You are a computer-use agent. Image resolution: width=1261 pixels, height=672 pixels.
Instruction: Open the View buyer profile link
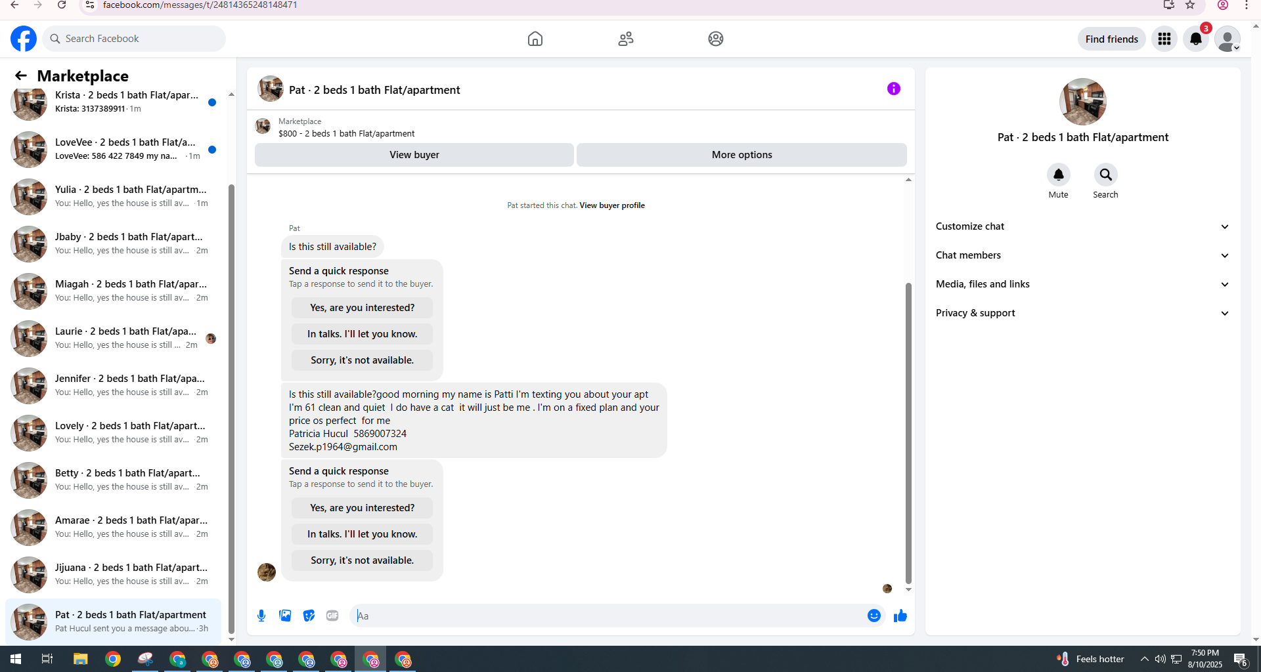[x=612, y=205]
